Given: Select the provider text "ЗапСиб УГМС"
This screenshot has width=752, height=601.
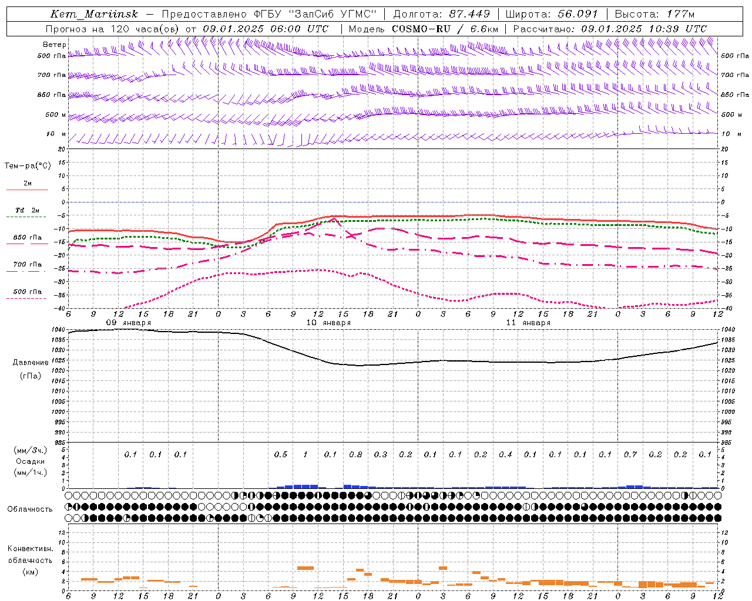Looking at the screenshot, I should [x=333, y=14].
